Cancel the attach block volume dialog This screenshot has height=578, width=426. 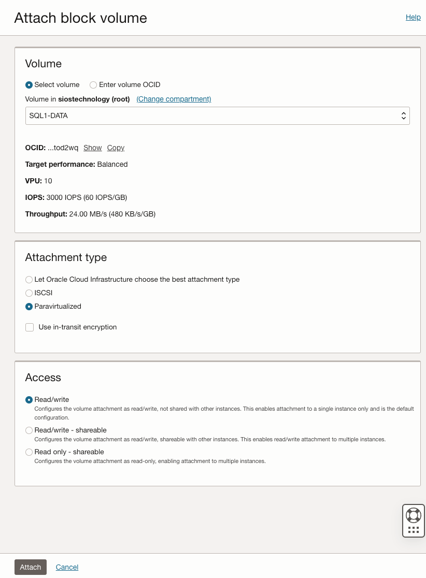tap(67, 567)
